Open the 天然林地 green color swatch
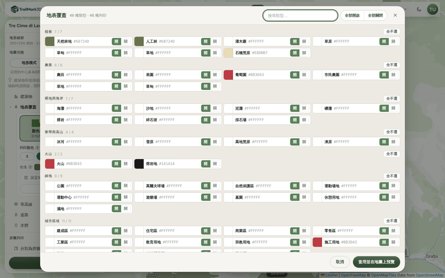This screenshot has width=445, height=278. pyautogui.click(x=50, y=41)
